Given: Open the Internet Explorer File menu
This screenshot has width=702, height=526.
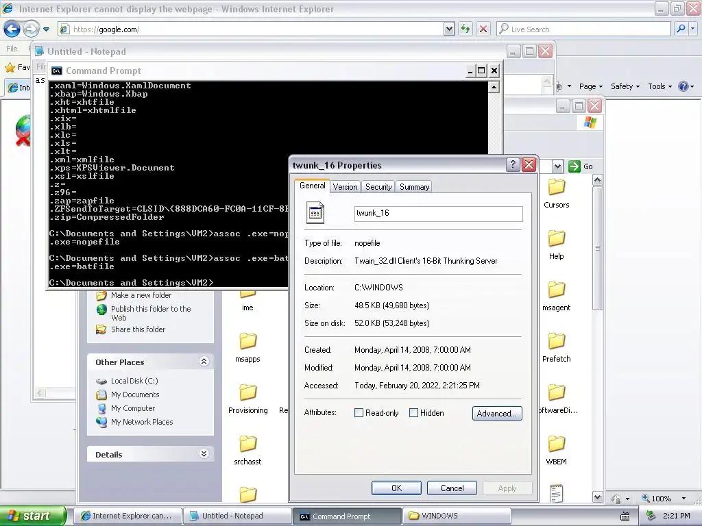Looking at the screenshot, I should coord(12,49).
